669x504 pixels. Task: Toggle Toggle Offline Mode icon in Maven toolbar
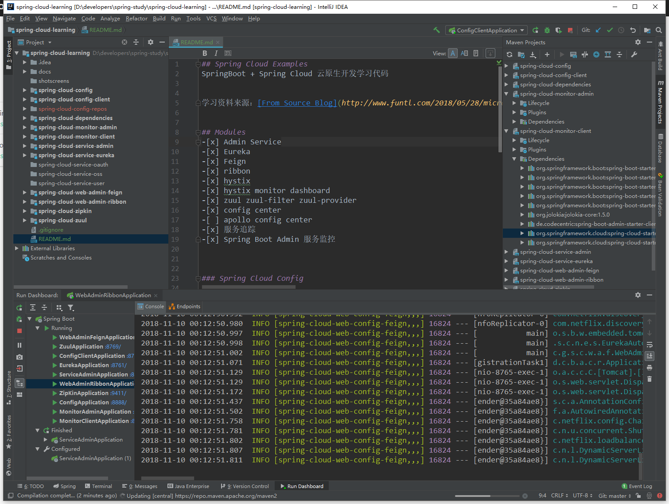click(x=585, y=54)
